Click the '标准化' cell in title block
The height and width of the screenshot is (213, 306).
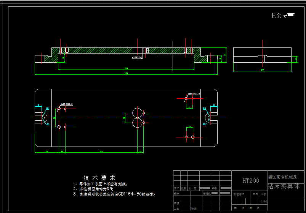207,194
